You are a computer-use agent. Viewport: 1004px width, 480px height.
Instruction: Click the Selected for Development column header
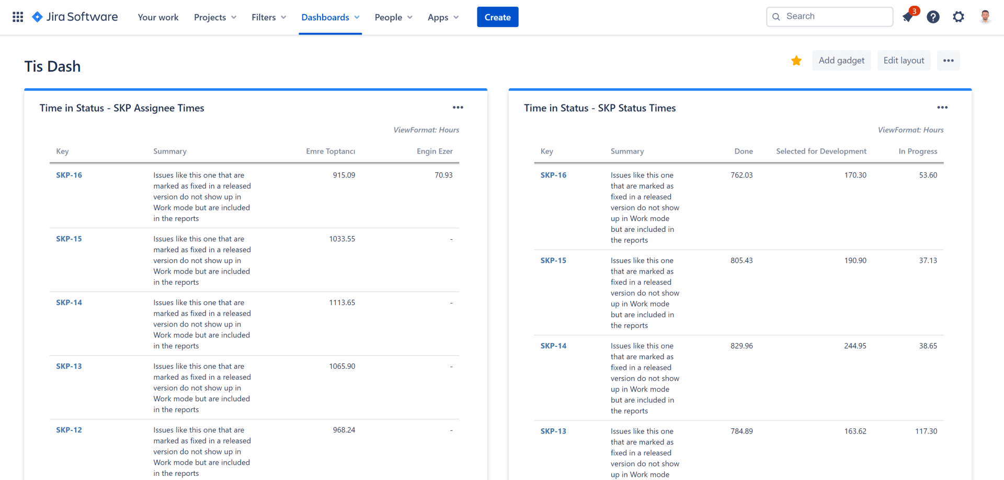(x=821, y=151)
